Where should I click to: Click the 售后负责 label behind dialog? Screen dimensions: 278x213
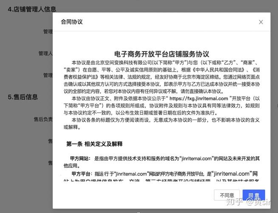43,119
